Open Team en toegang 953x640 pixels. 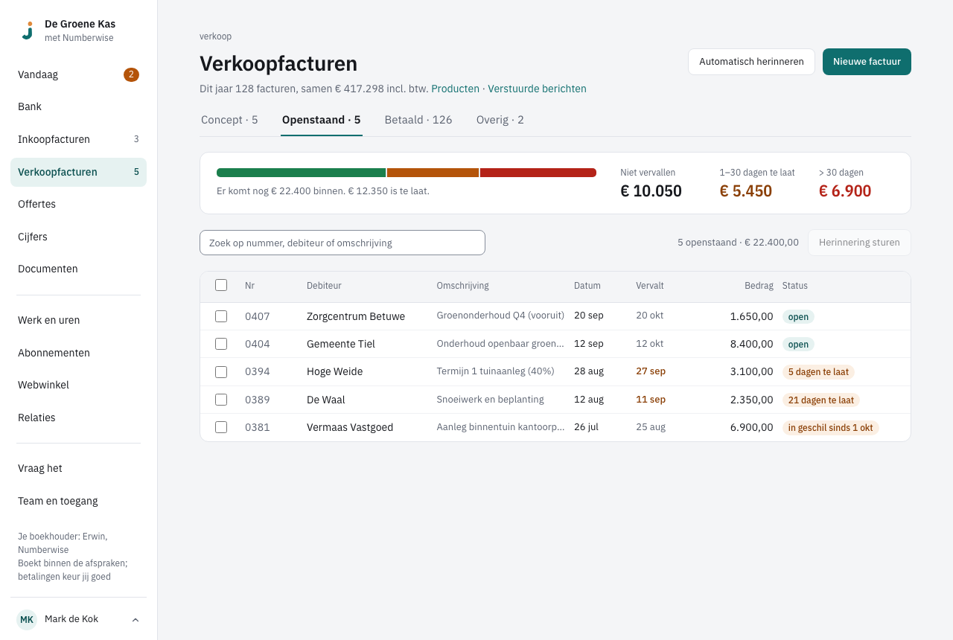pos(78,501)
